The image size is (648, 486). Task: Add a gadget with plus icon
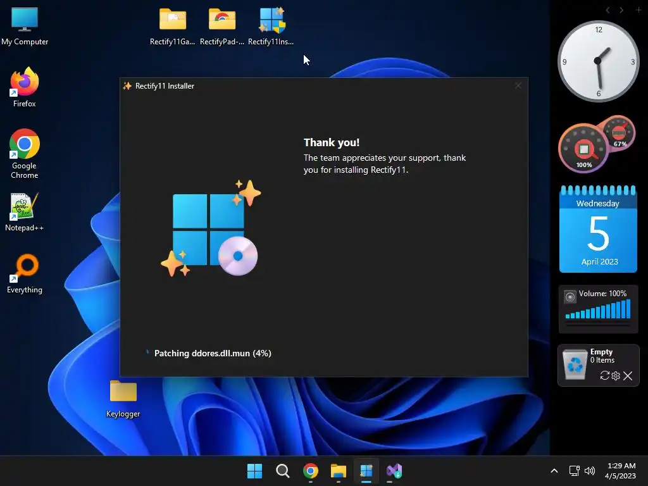point(638,9)
